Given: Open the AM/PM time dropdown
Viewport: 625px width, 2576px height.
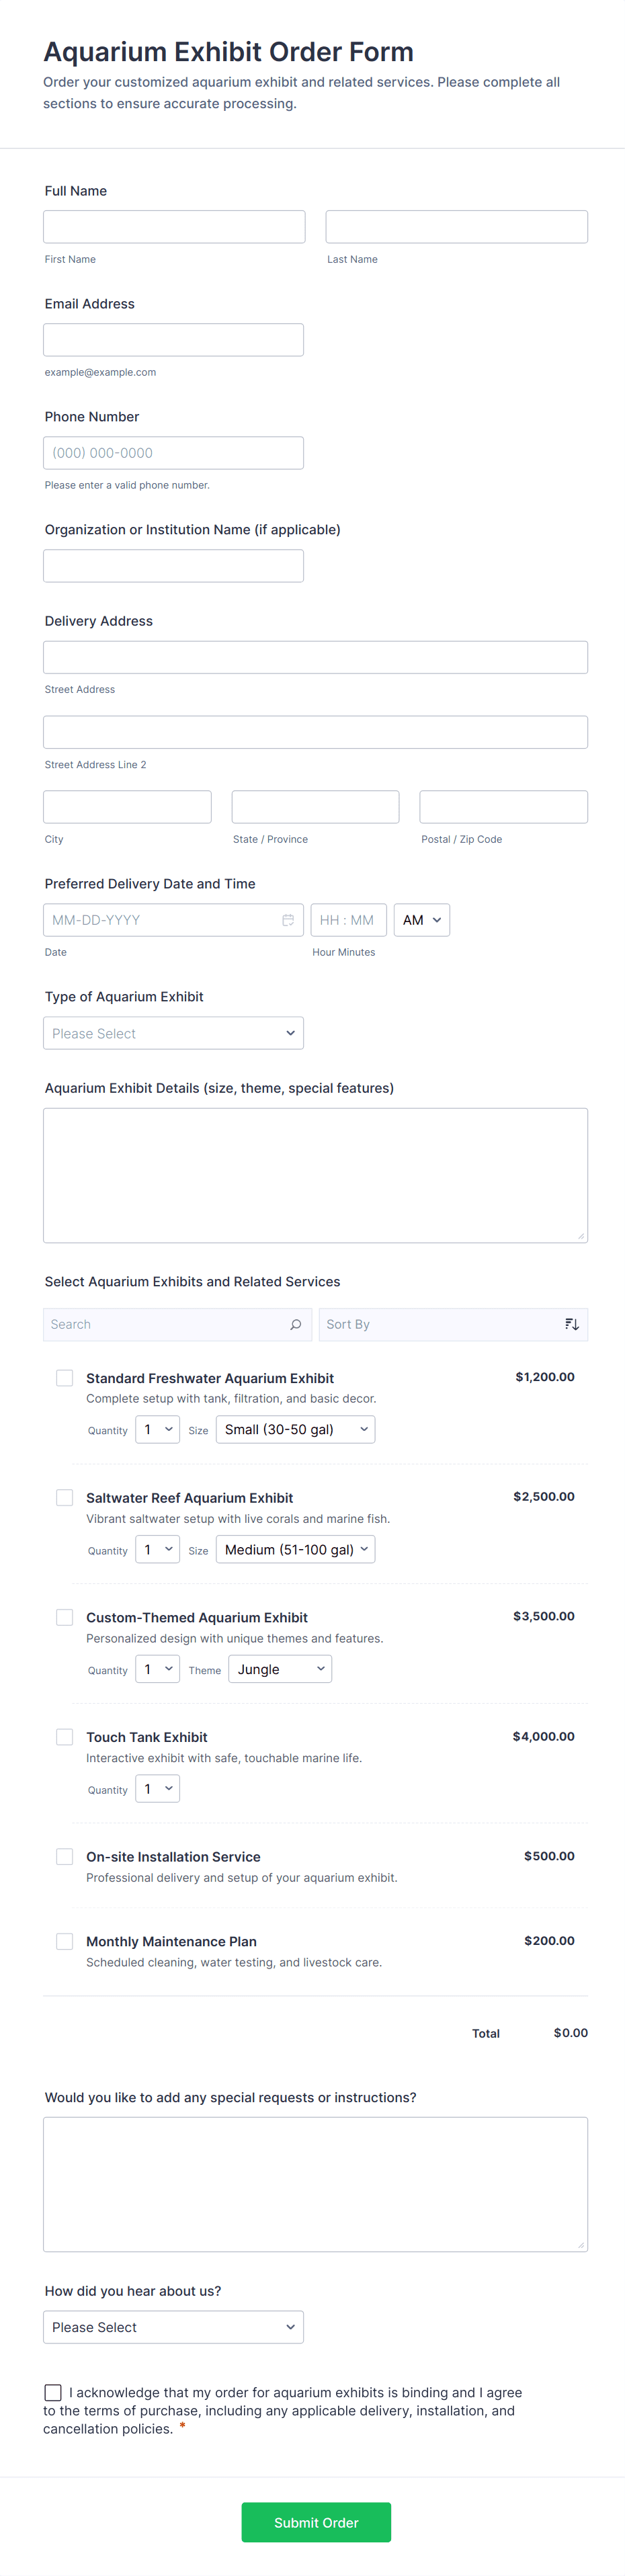Looking at the screenshot, I should click(421, 920).
